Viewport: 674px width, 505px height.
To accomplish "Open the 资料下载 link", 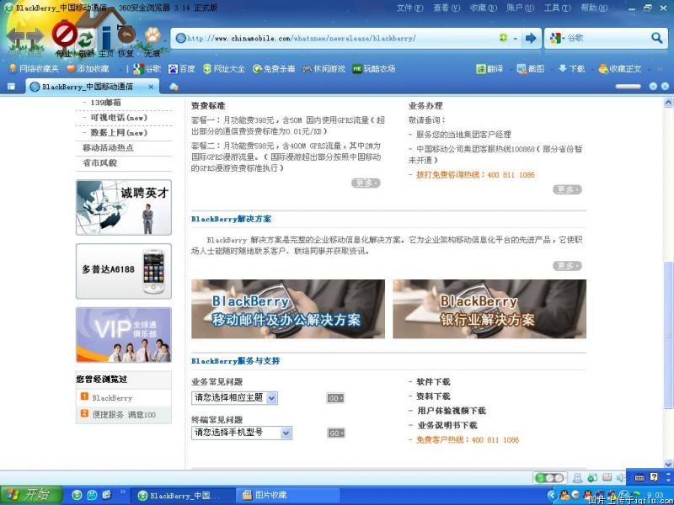I will [433, 396].
